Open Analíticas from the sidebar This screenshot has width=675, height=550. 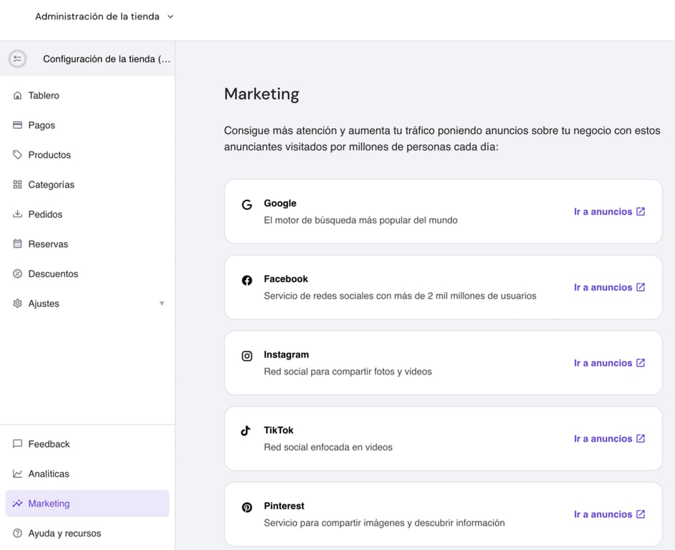coord(48,473)
